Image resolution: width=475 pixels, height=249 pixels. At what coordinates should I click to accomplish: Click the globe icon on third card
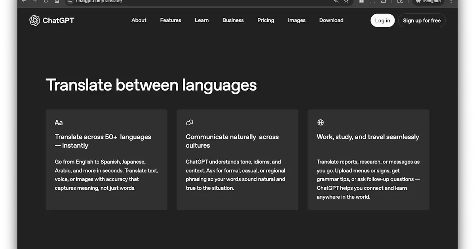tap(321, 123)
